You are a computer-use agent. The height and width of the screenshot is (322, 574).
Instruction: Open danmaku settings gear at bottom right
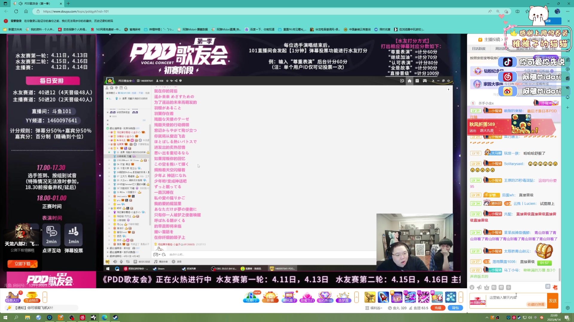tap(567, 308)
